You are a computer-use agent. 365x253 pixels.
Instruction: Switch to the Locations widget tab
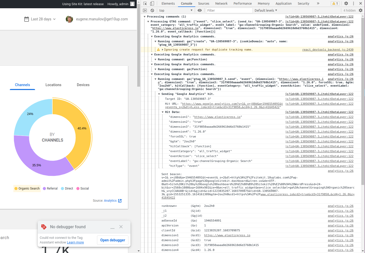tap(53, 85)
